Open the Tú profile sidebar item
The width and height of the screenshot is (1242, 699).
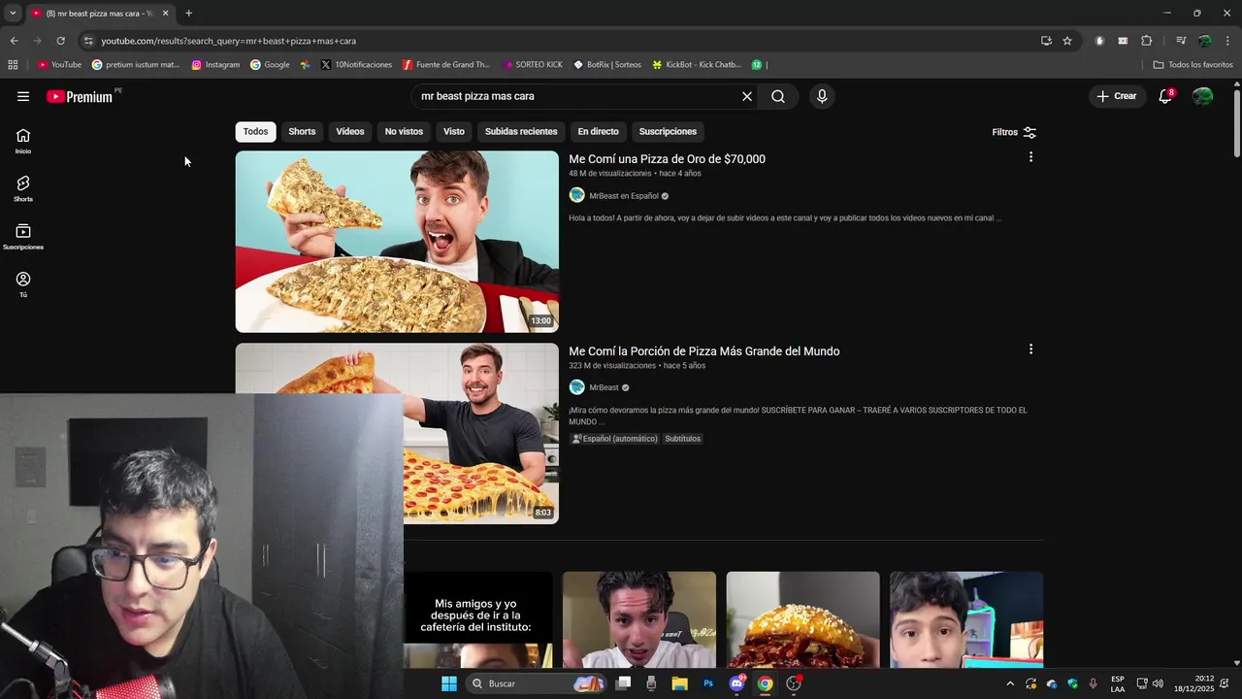(x=23, y=284)
